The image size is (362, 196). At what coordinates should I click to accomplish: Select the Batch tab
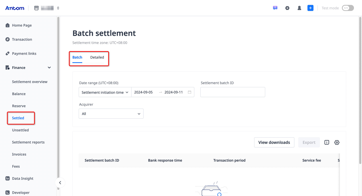pyautogui.click(x=77, y=57)
